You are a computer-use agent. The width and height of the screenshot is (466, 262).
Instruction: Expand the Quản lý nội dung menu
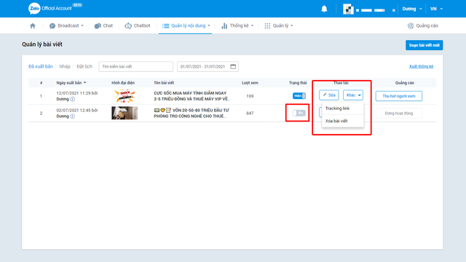click(186, 26)
